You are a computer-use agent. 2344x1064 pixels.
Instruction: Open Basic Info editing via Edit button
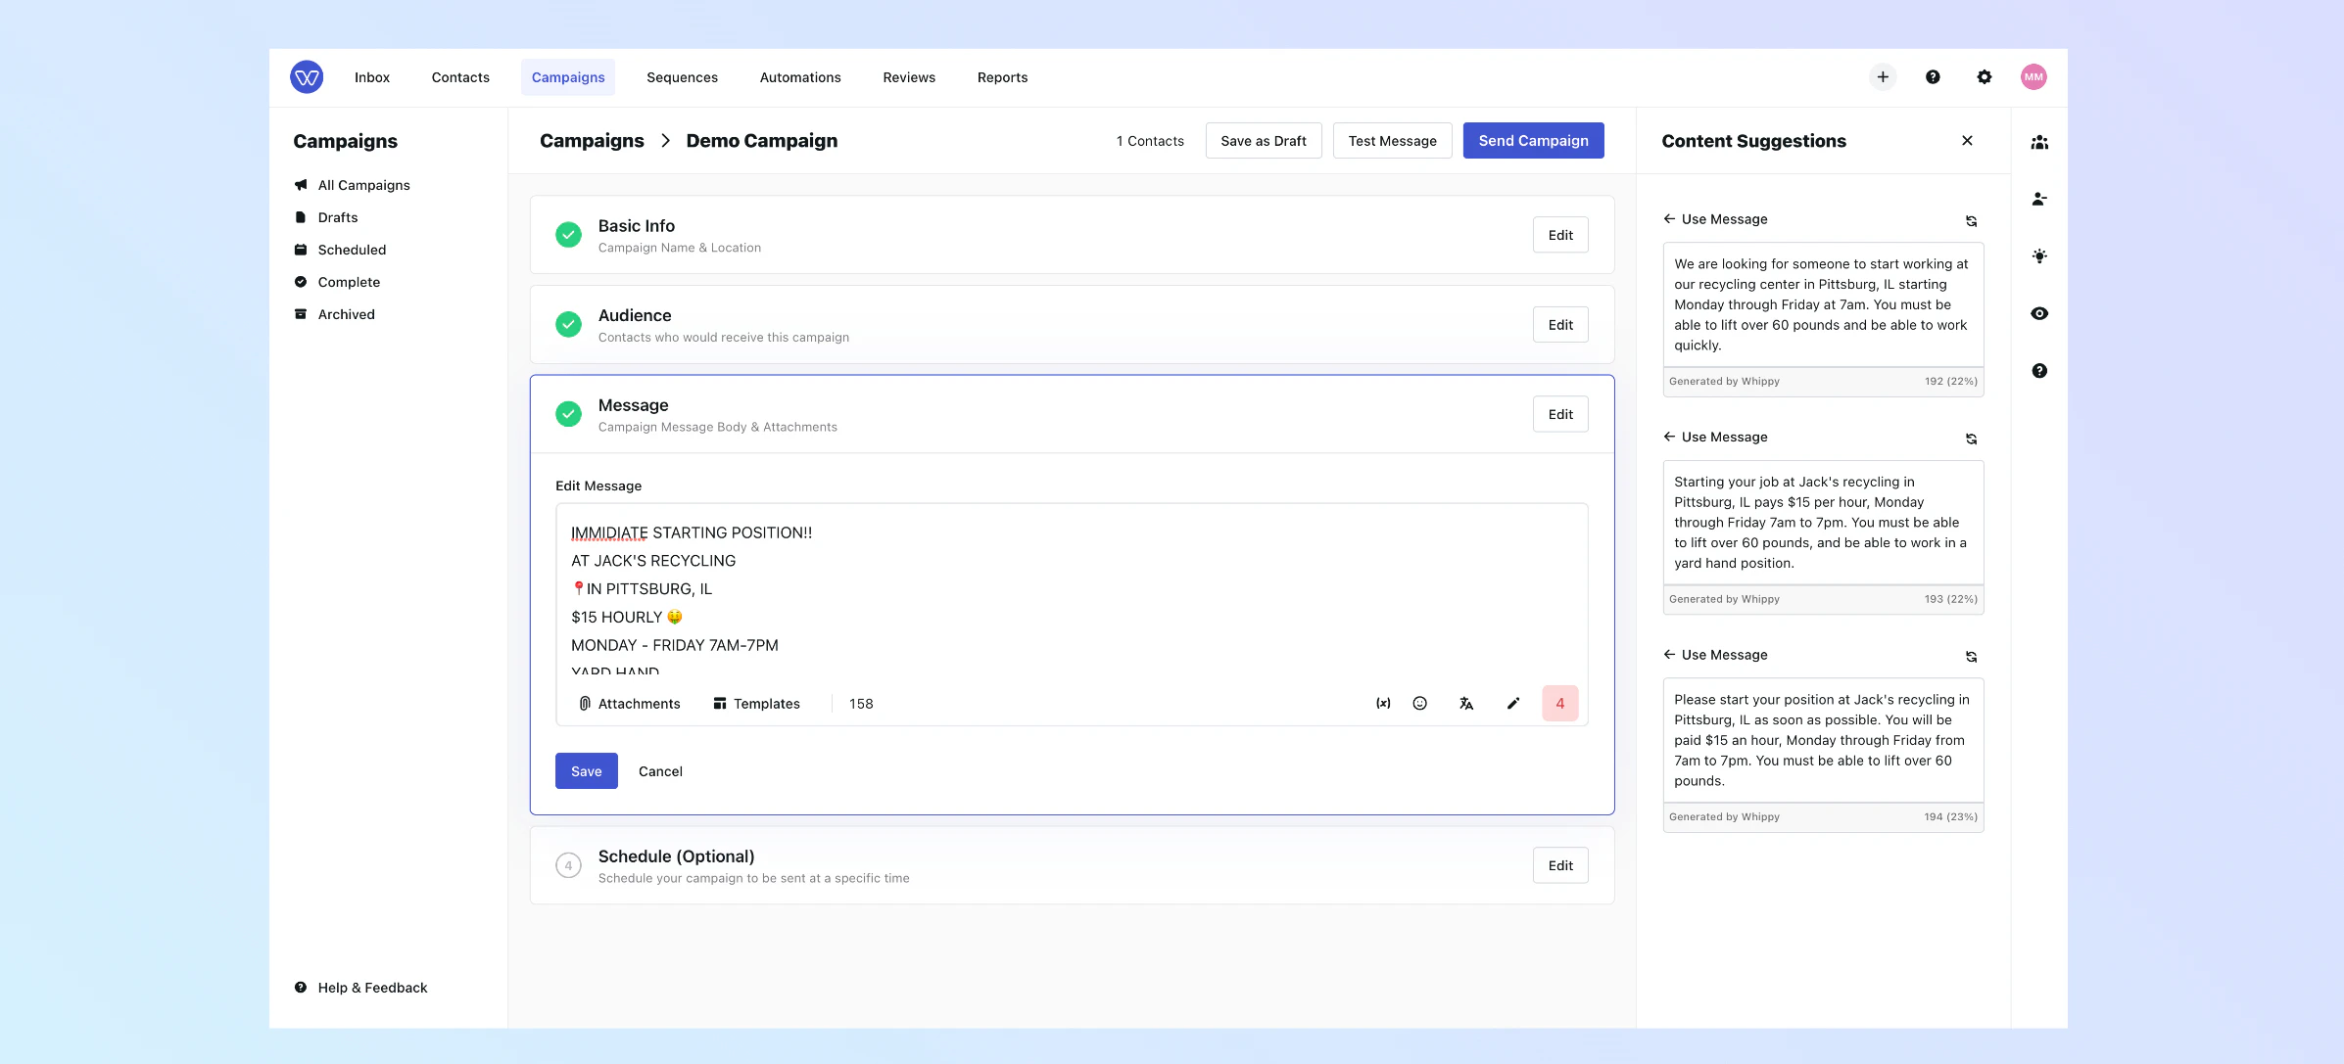(x=1559, y=234)
